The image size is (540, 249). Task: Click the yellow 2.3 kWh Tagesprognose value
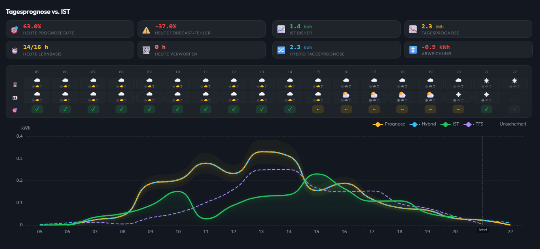(432, 27)
